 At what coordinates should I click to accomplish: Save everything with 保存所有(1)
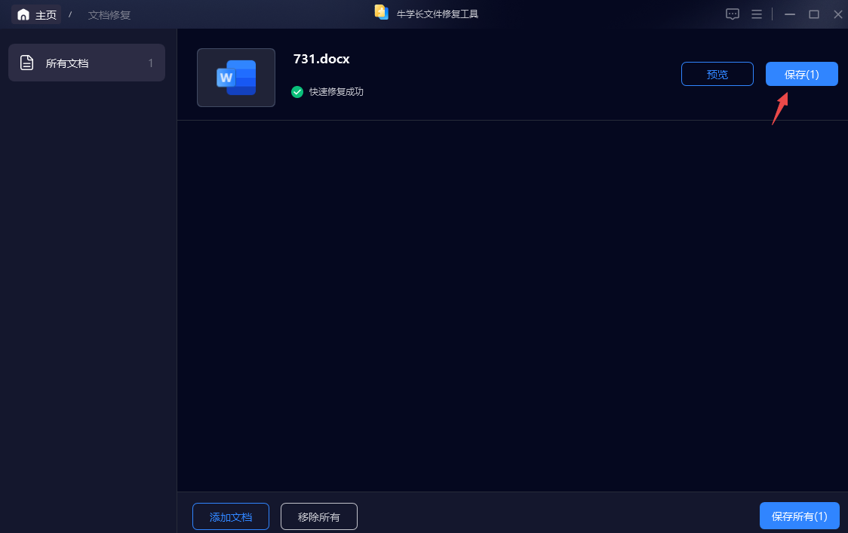coord(799,516)
